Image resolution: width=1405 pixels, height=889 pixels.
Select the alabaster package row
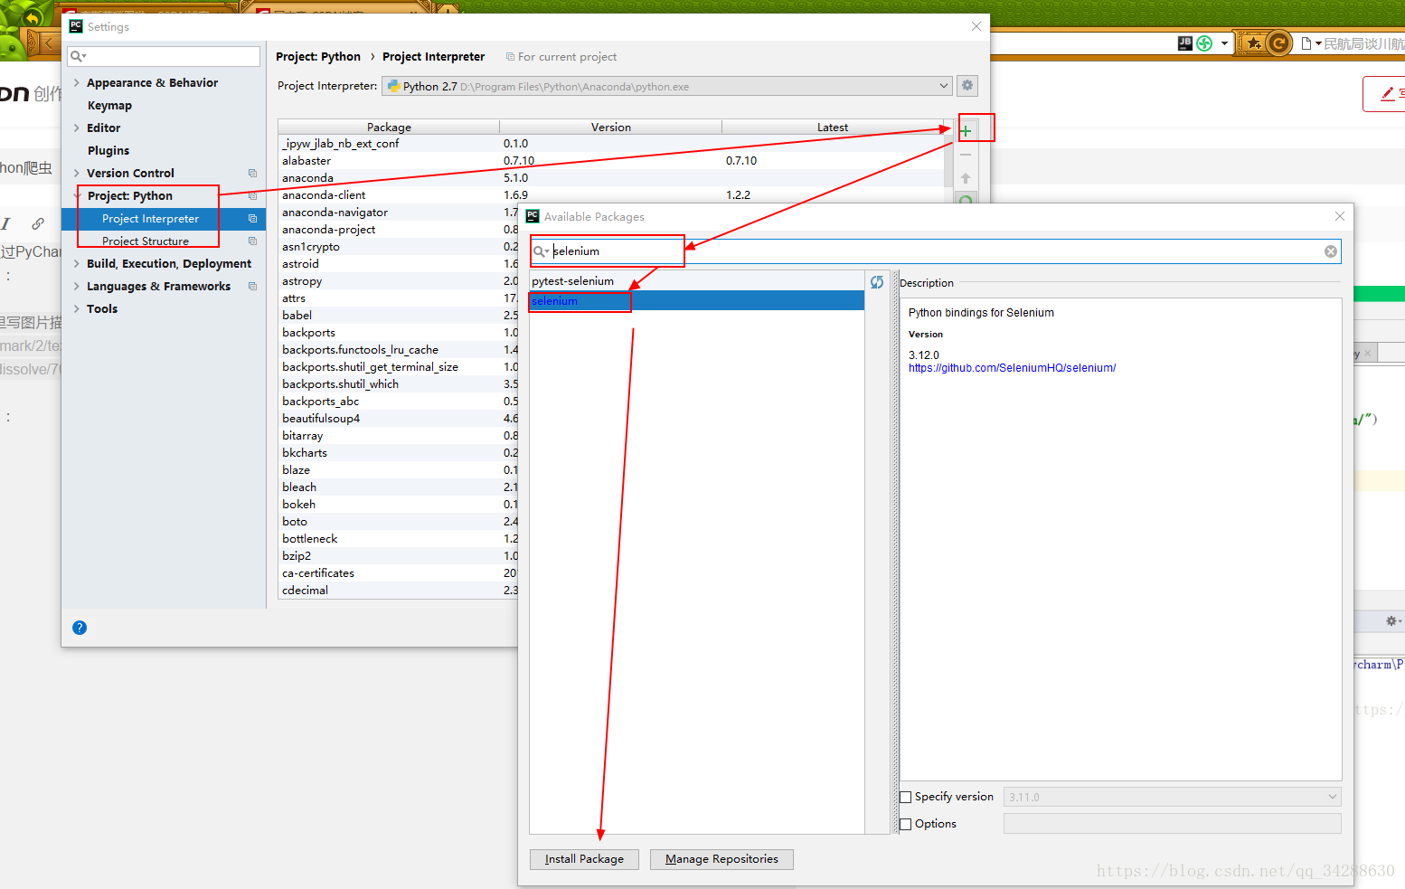(x=611, y=161)
